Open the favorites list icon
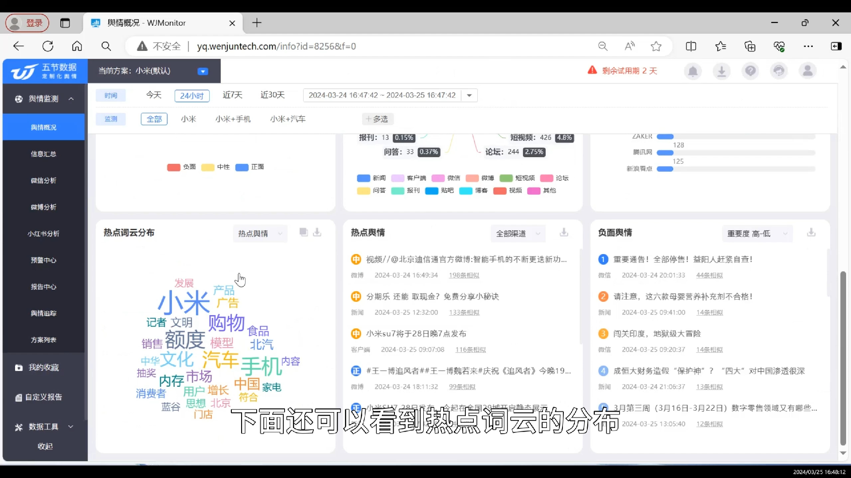851x478 pixels. pyautogui.click(x=721, y=46)
